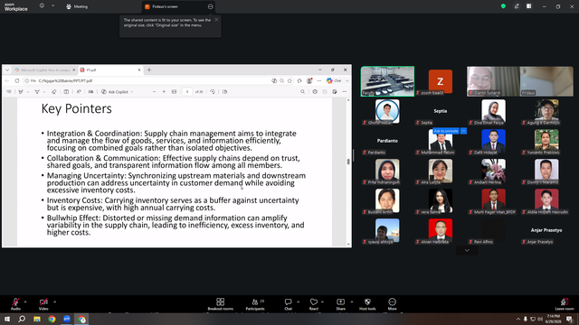This screenshot has width=579, height=325.
Task: Expand the audio options arrow beside Audio
Action: [x=25, y=302]
